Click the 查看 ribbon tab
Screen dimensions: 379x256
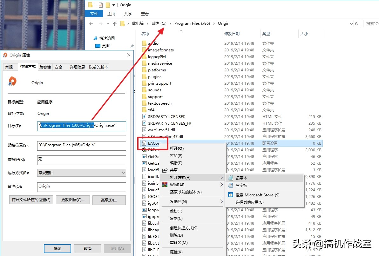(145, 14)
